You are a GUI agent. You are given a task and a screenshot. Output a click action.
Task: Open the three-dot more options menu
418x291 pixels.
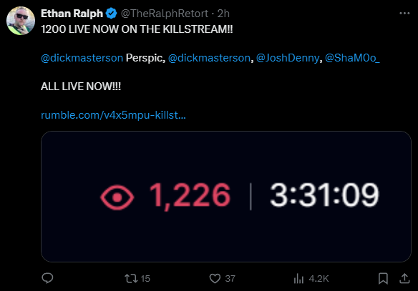click(x=404, y=14)
